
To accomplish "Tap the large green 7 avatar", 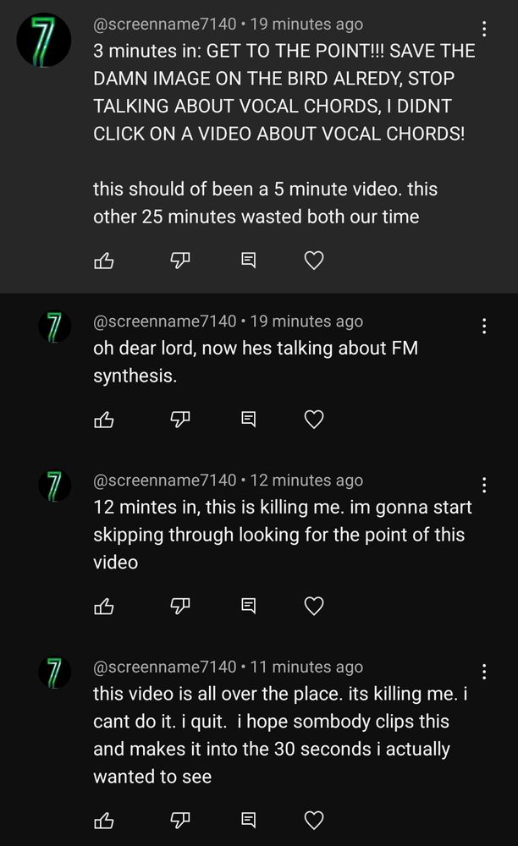I will [44, 41].
